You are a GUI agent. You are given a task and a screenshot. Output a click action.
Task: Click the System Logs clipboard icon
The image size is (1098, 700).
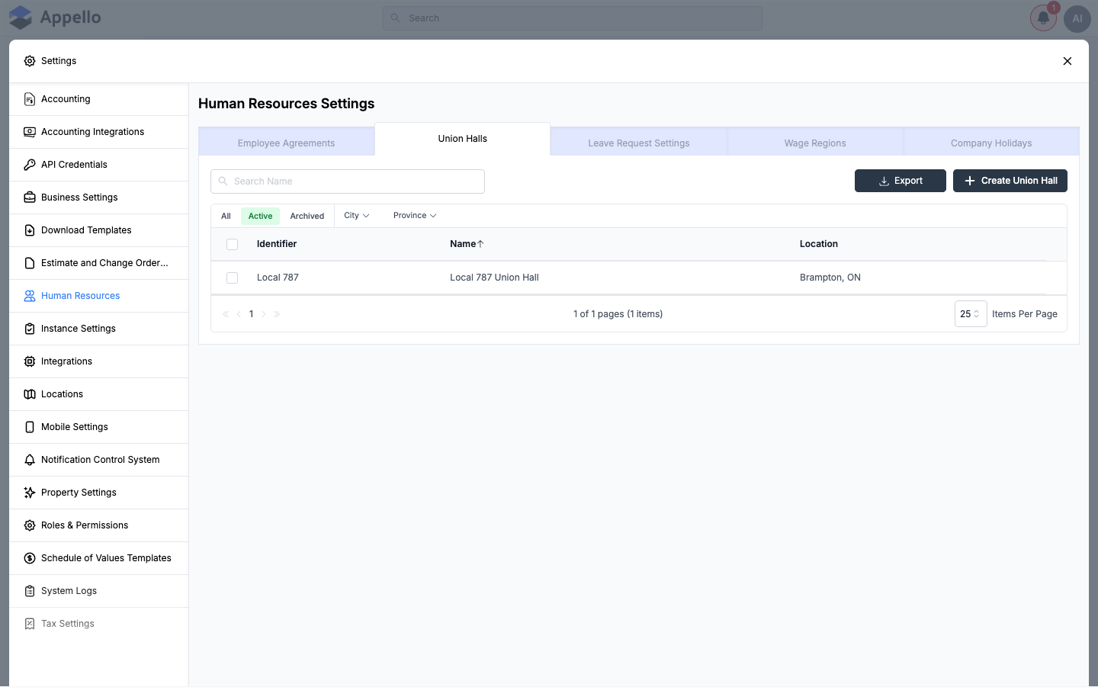(30, 591)
